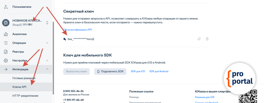Click the reissue secret key refresh icon
The width and height of the screenshot is (264, 103).
click(x=199, y=39)
